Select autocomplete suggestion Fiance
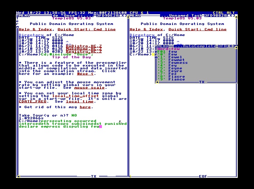 (x=171, y=79)
